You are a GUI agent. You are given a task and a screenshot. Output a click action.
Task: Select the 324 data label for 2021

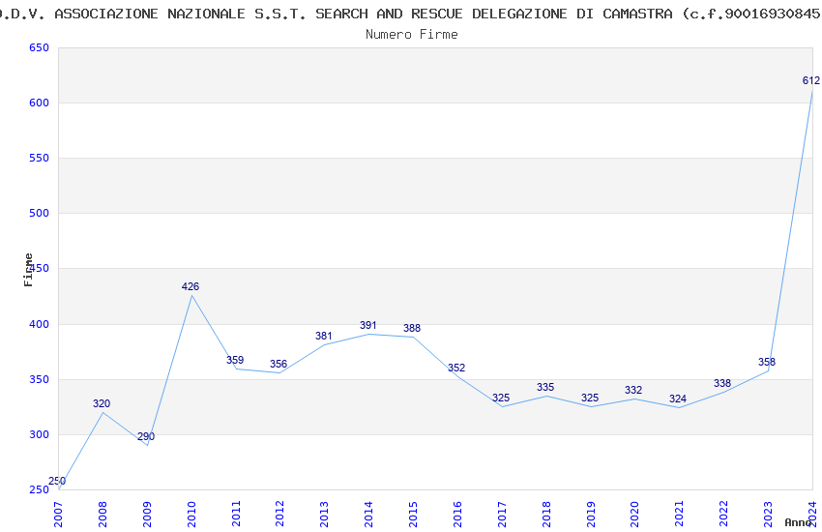point(678,399)
